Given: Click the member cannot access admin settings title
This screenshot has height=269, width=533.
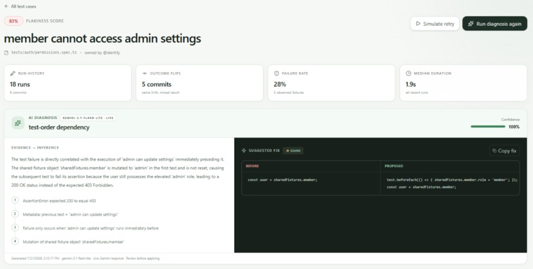Looking at the screenshot, I should click(102, 38).
